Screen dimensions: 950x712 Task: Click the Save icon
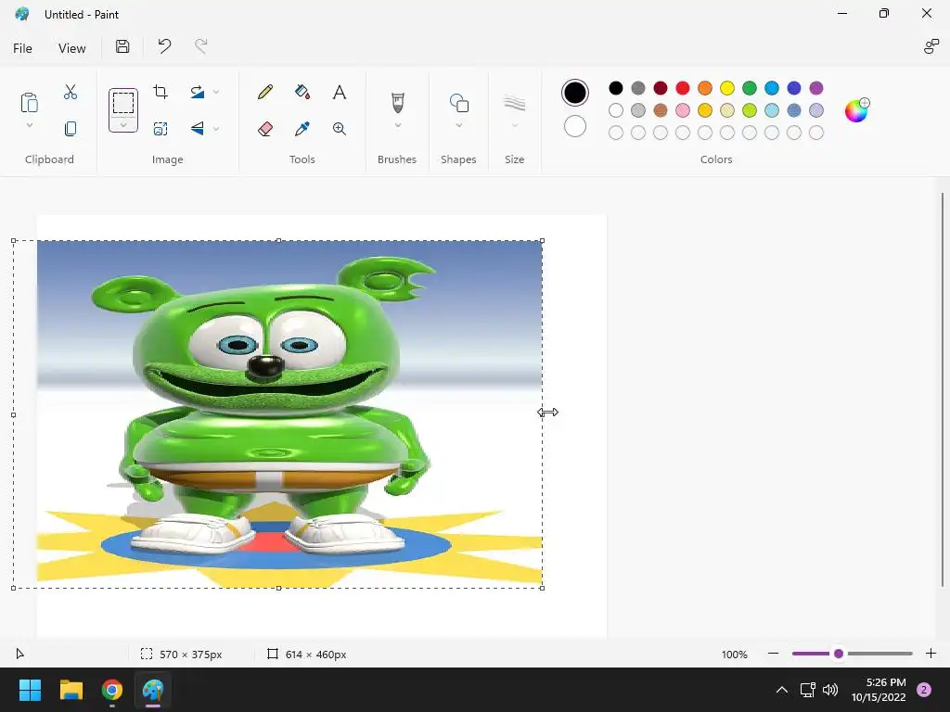(x=122, y=46)
